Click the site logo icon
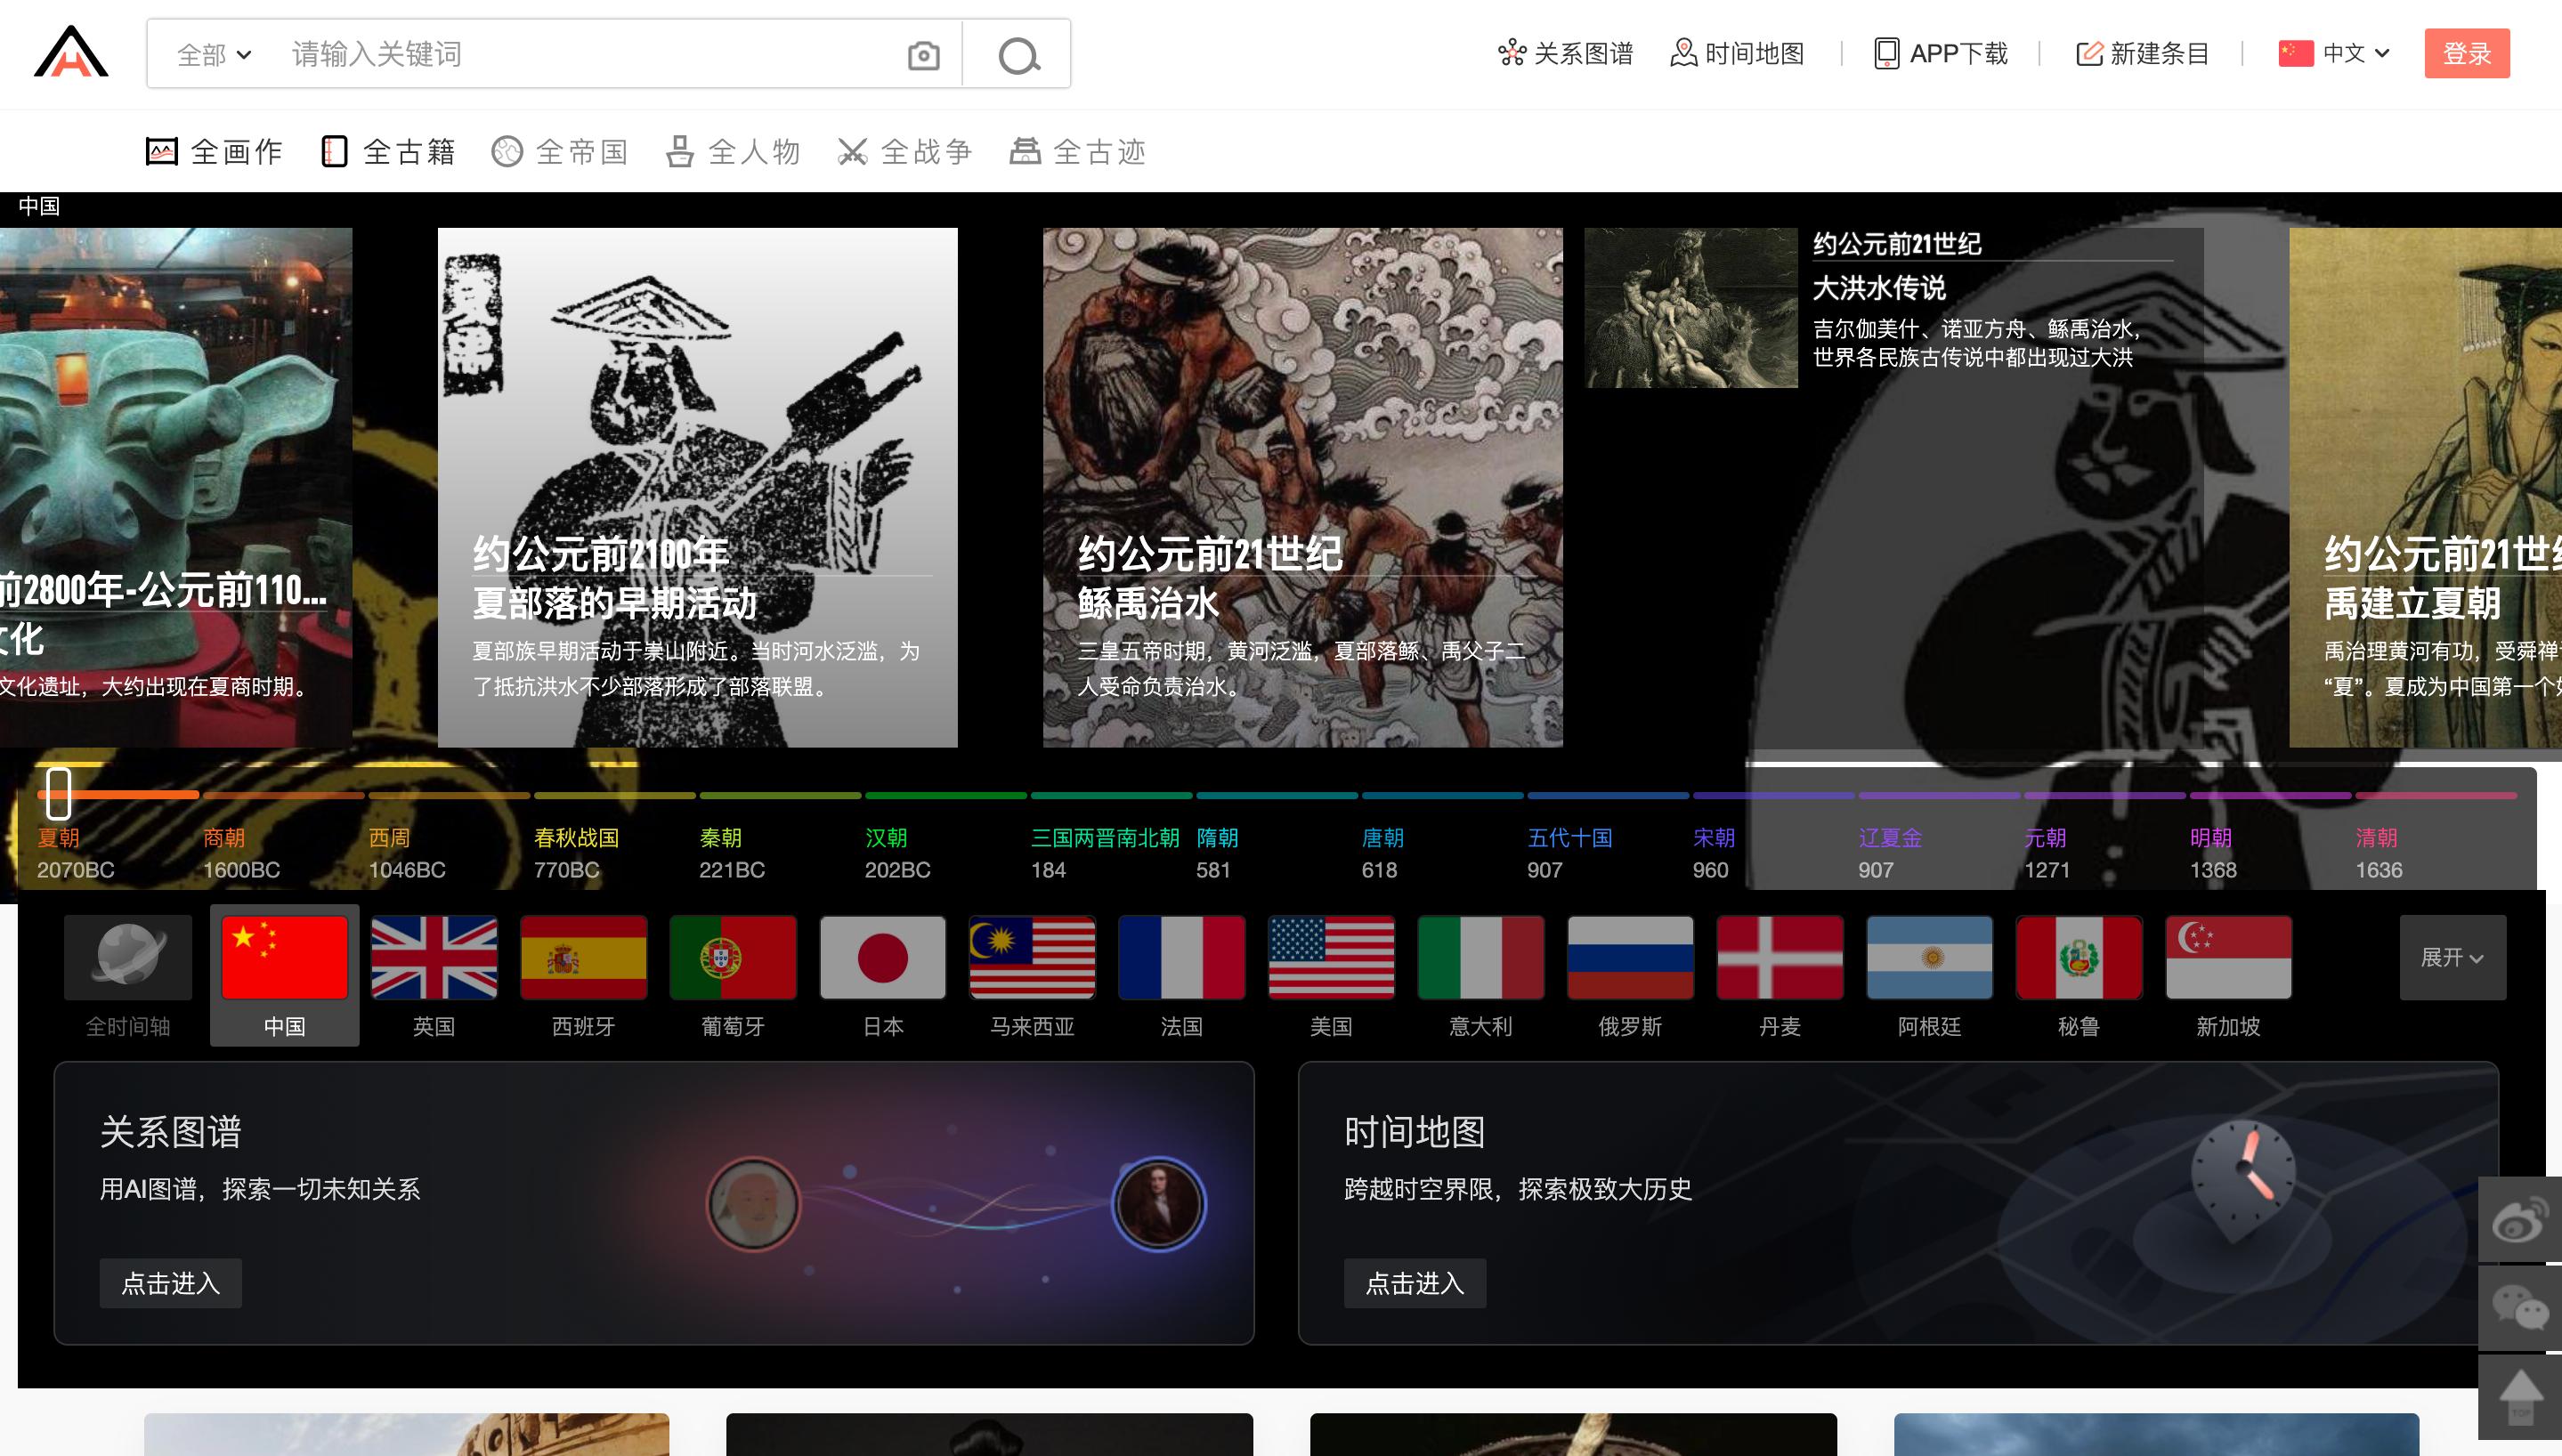Image resolution: width=2562 pixels, height=1456 pixels. click(x=71, y=52)
